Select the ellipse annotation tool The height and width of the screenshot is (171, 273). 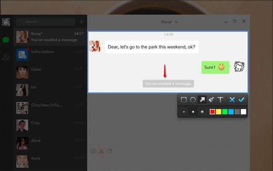coord(193,100)
